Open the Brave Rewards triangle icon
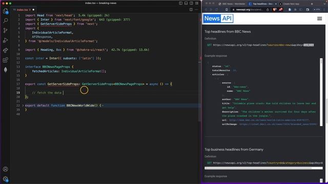 [280, 10]
